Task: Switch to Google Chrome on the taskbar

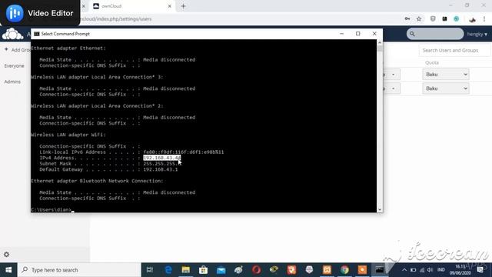Action: pyautogui.click(x=344, y=270)
